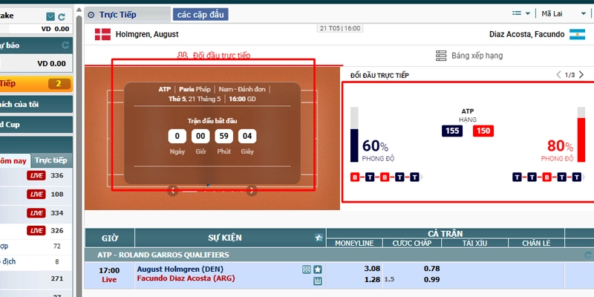Show next slide on match court widget
This screenshot has width=594, height=297.
point(252,191)
